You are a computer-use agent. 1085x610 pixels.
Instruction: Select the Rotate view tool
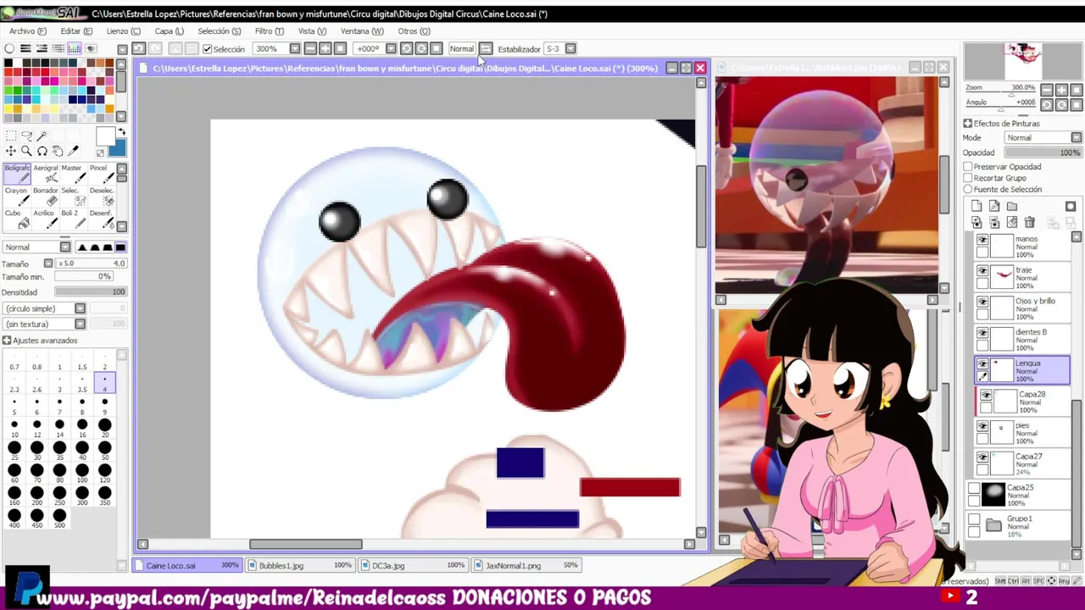(x=42, y=151)
